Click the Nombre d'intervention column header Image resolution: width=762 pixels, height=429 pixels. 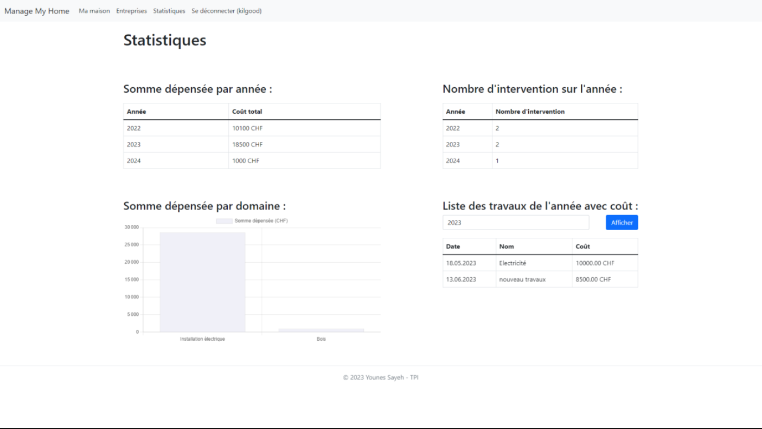point(565,112)
